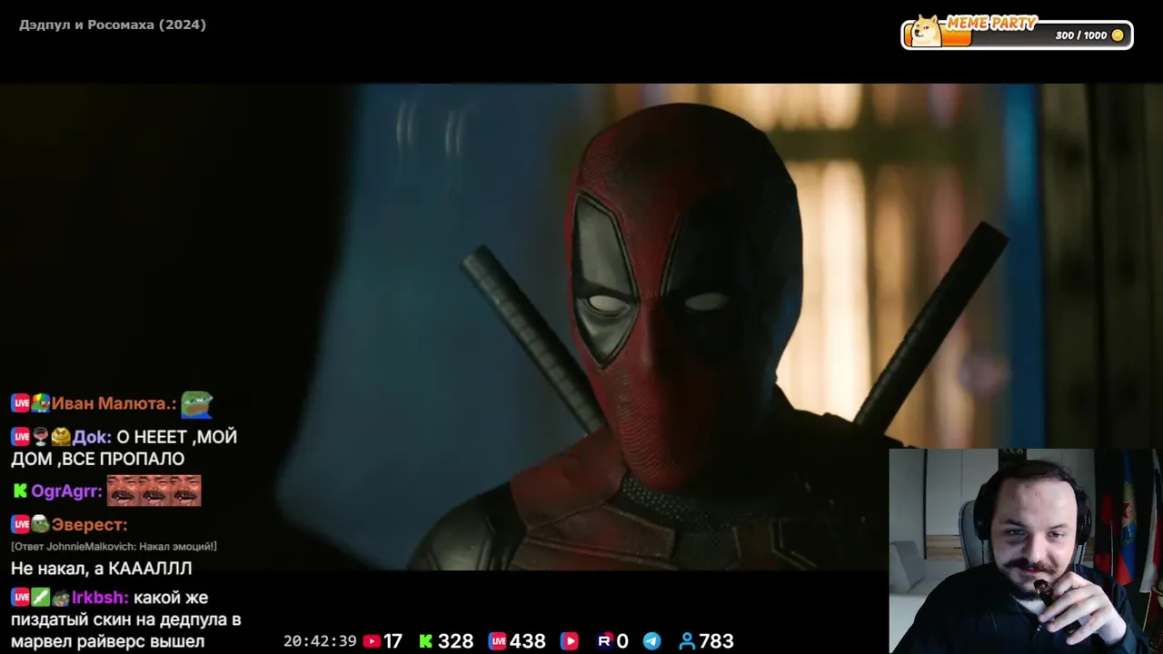Click the YouTube viewer count 17
The width and height of the screenshot is (1163, 654).
[x=393, y=641]
